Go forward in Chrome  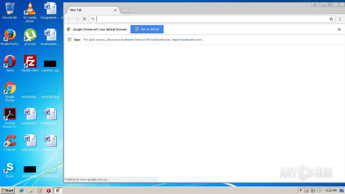tap(77, 19)
